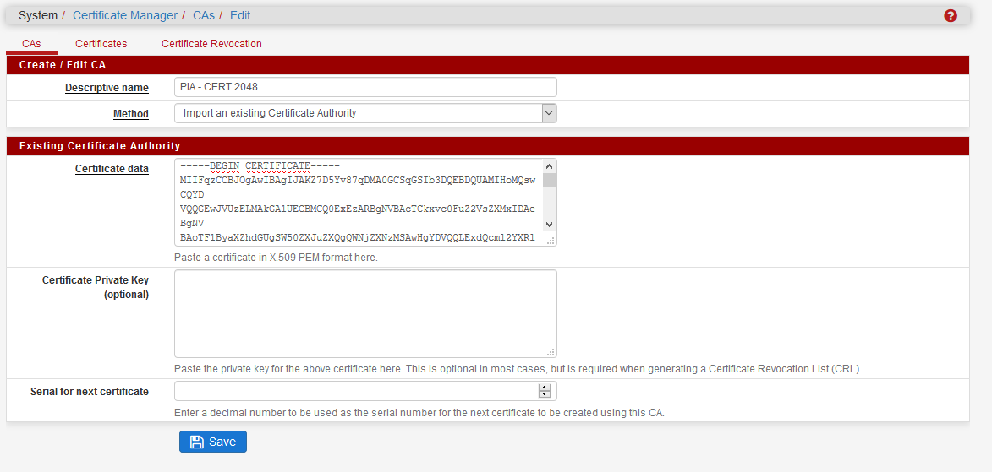Follow the Edit breadcrumb link
992x472 pixels.
click(240, 15)
